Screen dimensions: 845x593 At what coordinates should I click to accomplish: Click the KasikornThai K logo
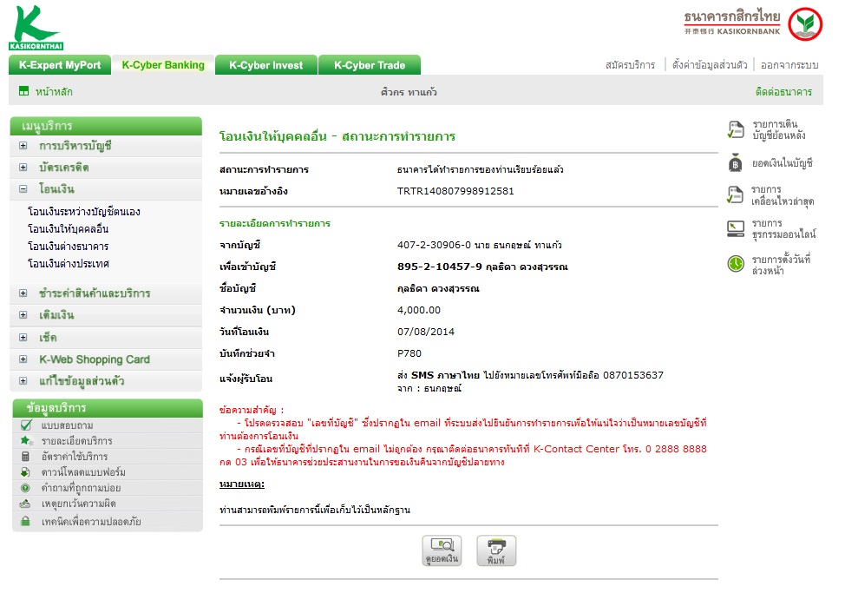36,28
